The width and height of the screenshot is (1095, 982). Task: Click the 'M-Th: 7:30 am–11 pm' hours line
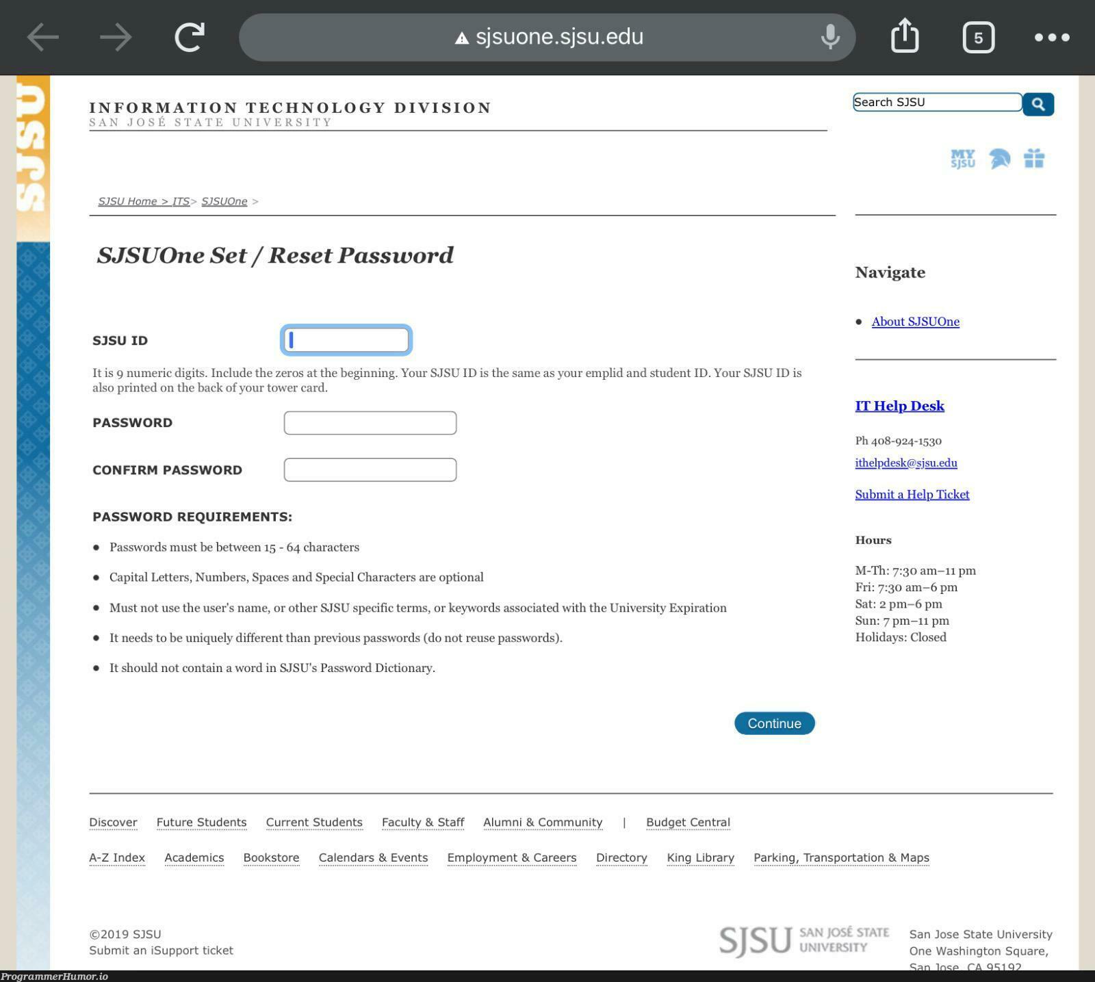tap(916, 571)
